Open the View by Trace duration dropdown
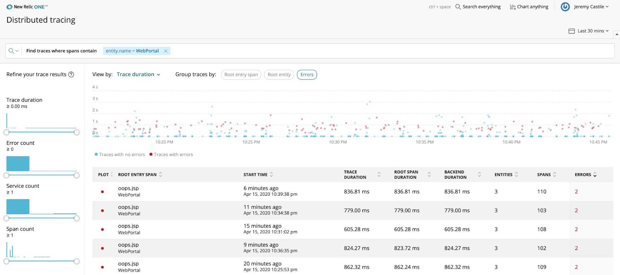This screenshot has height=275, width=620. 138,74
